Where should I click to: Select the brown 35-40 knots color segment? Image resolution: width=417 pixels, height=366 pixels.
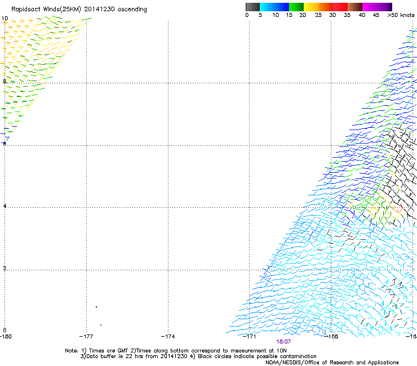point(355,7)
